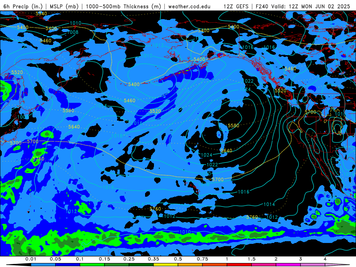Click the "1000-500mb Thickness (m)" header text
The image size is (356, 267).
tap(123, 6)
